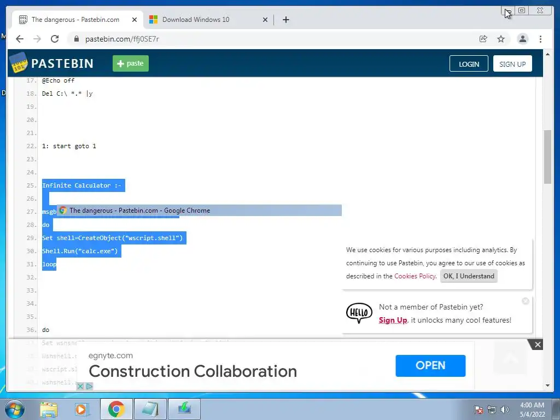The image size is (560, 420).
Task: Click the address bar URL
Action: tap(122, 39)
